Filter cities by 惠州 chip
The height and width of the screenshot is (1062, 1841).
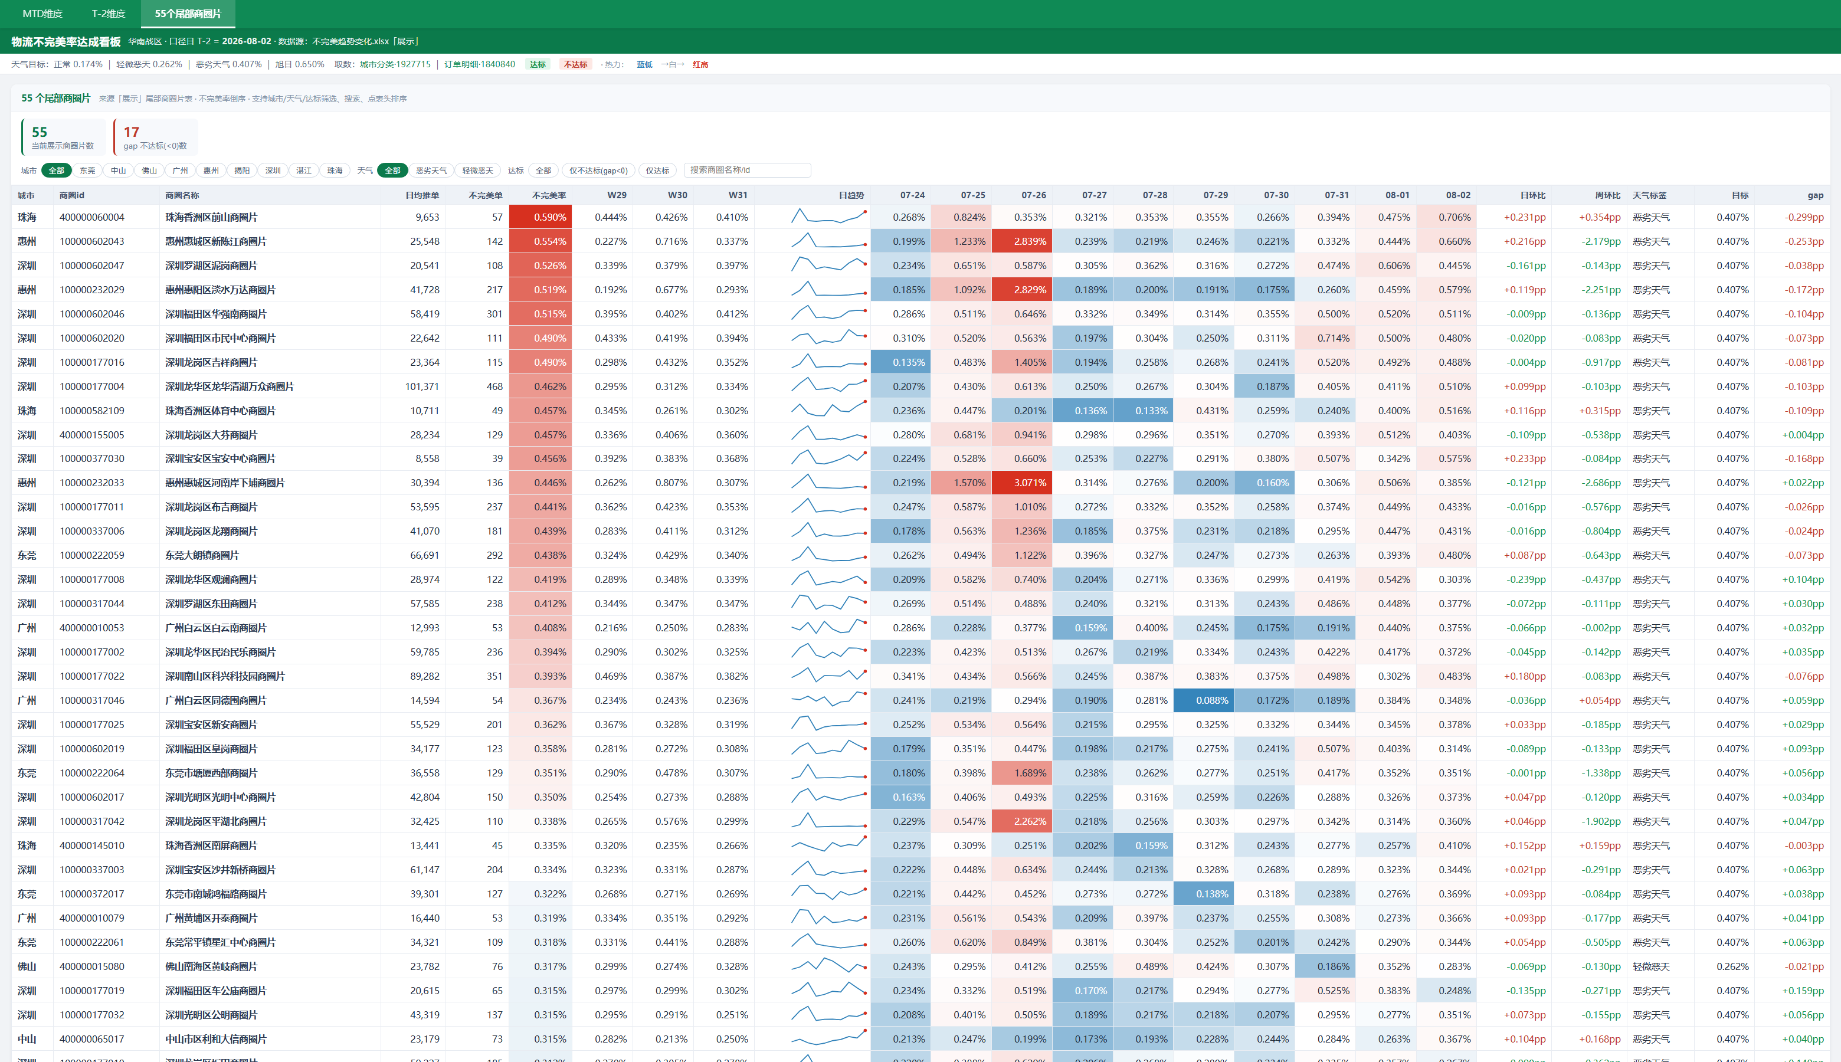pos(211,171)
